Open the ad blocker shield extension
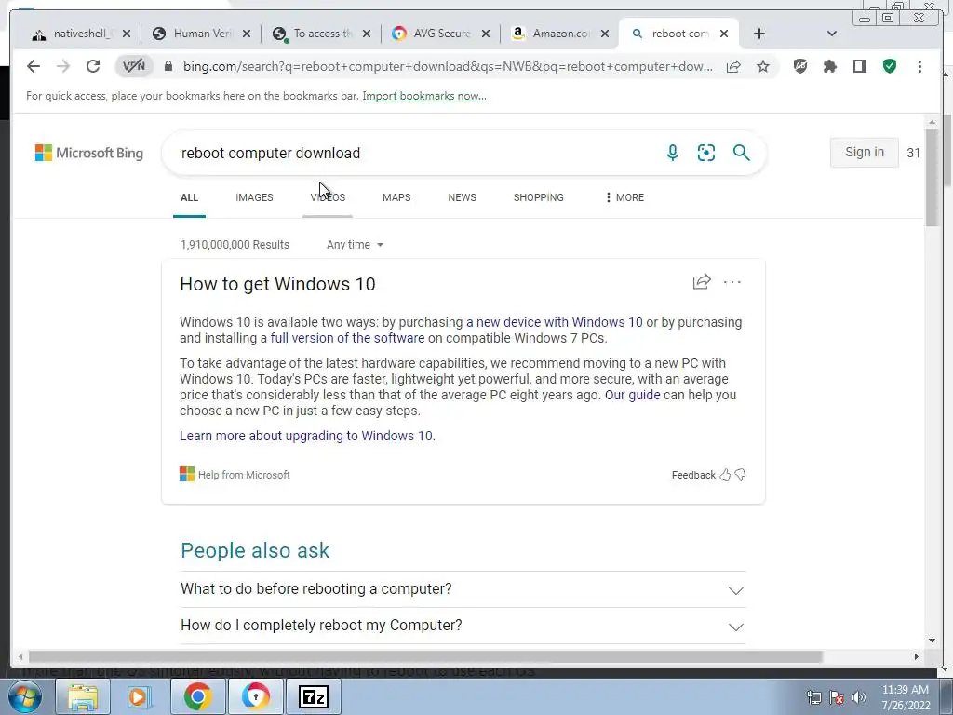The height and width of the screenshot is (715, 953). [800, 66]
